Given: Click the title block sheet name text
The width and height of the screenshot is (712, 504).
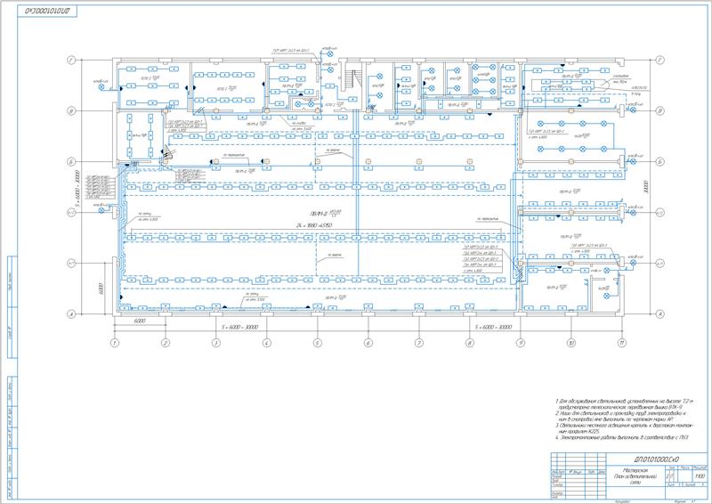Looking at the screenshot, I should [x=635, y=476].
